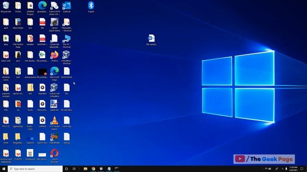
Task: Select the Canon Quick Menu shortcut
Action: [x=54, y=24]
